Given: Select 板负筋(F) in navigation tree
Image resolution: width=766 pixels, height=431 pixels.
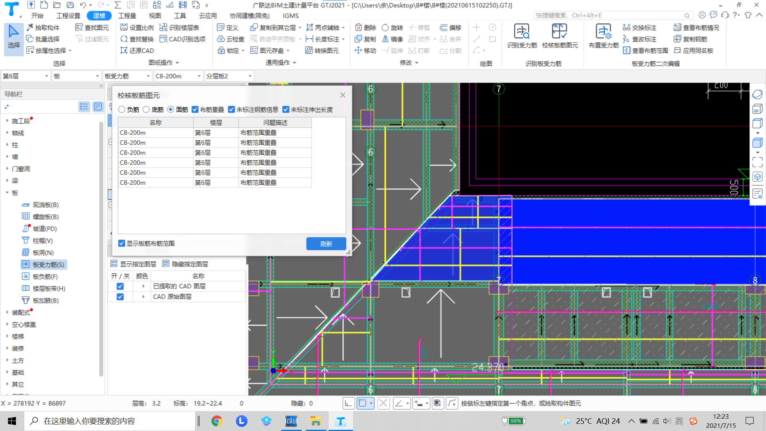Looking at the screenshot, I should point(45,276).
